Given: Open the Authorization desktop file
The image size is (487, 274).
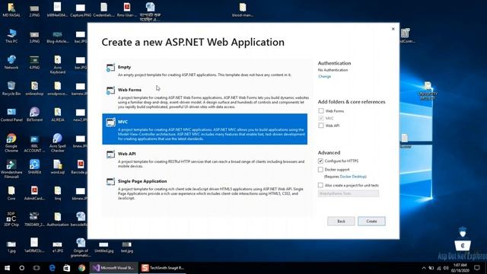Looking at the screenshot, I should (58, 219).
